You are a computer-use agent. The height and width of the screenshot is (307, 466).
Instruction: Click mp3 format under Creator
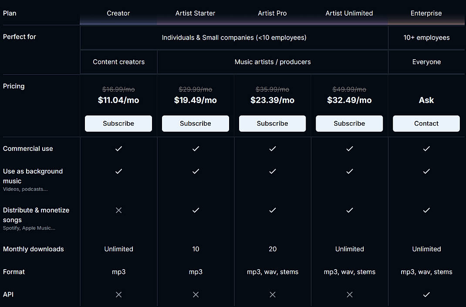pyautogui.click(x=118, y=272)
